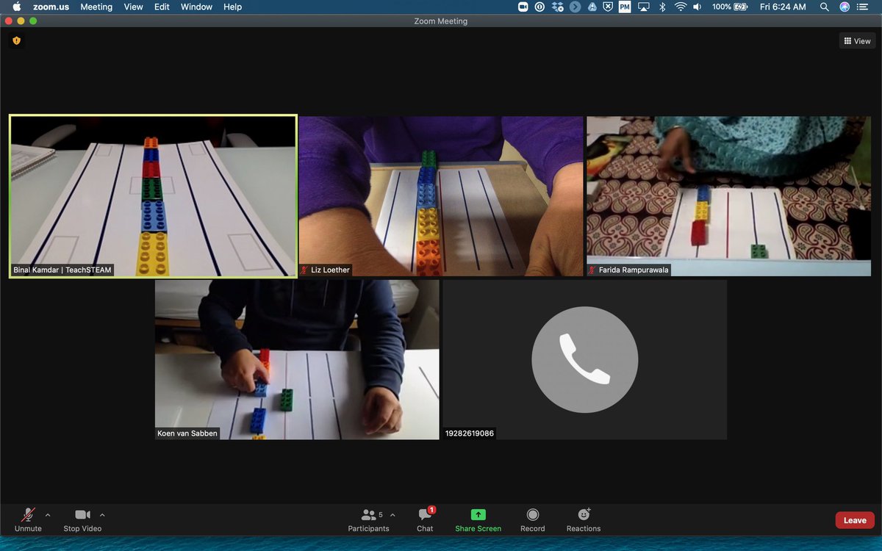Open Reactions menu
Image resolution: width=882 pixels, height=551 pixels.
(584, 519)
